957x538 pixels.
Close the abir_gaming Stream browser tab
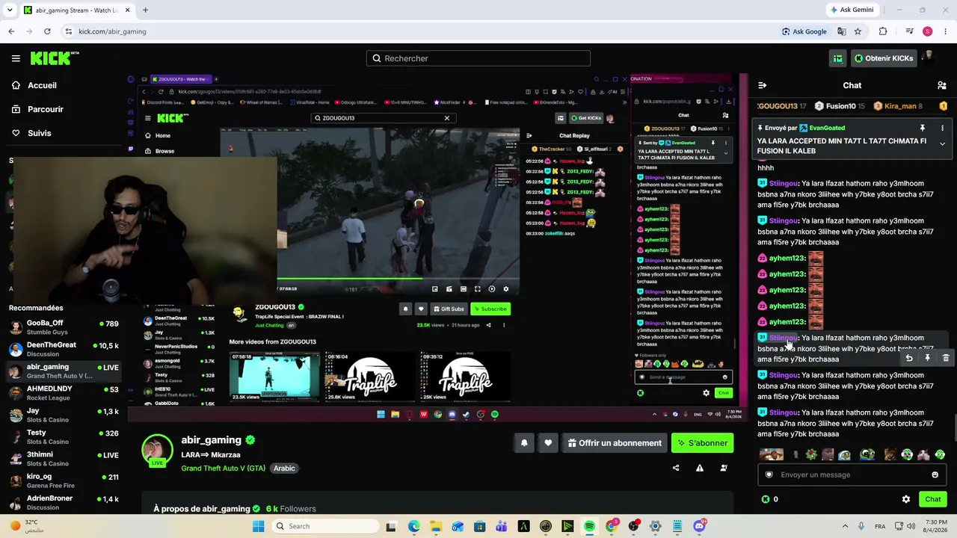[x=127, y=10]
